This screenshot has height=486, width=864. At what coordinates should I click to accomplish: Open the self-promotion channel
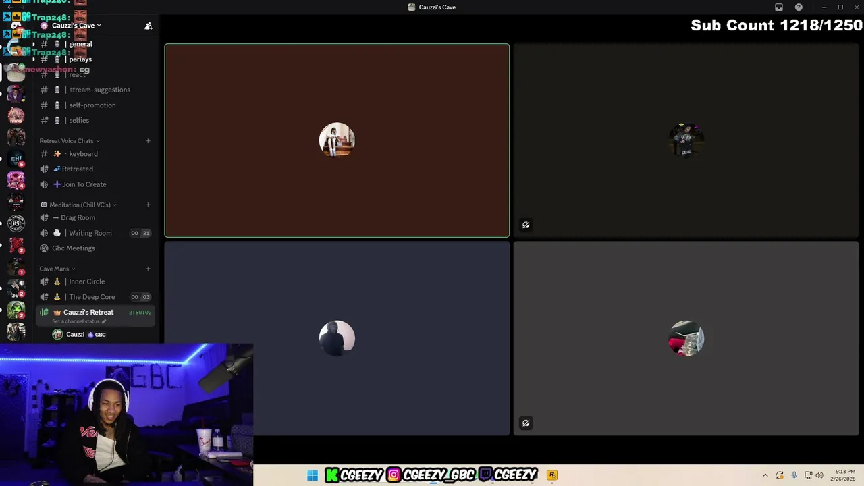[94, 105]
